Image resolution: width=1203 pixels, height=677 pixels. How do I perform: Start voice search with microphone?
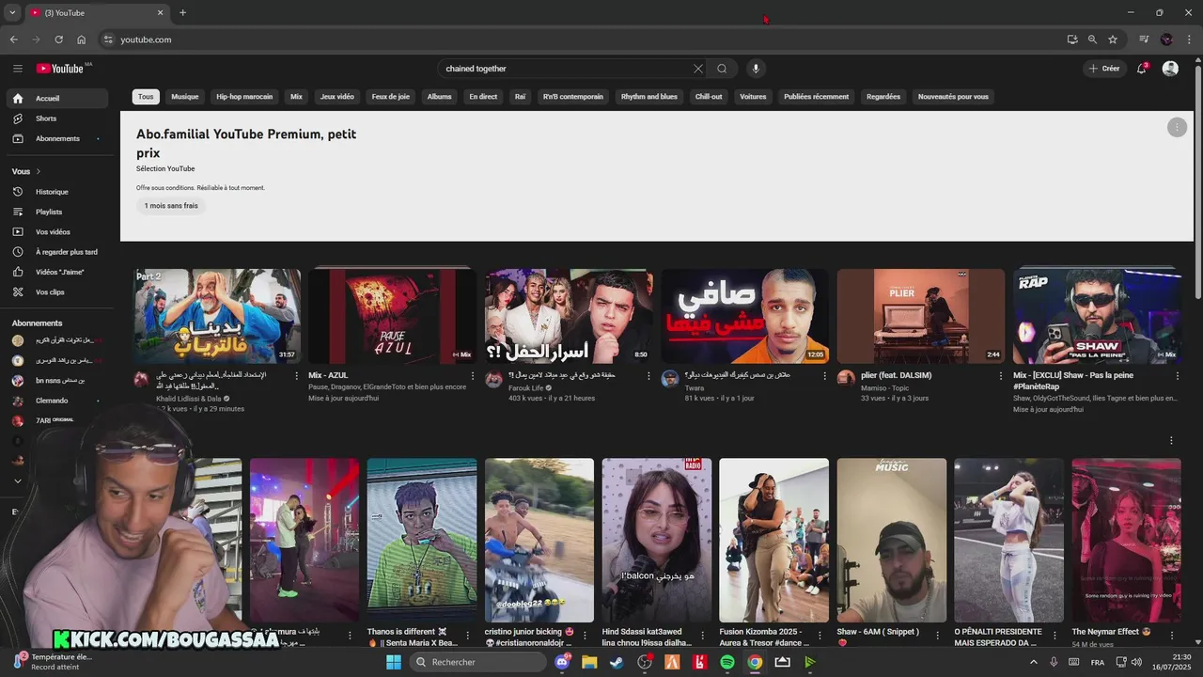pyautogui.click(x=755, y=69)
